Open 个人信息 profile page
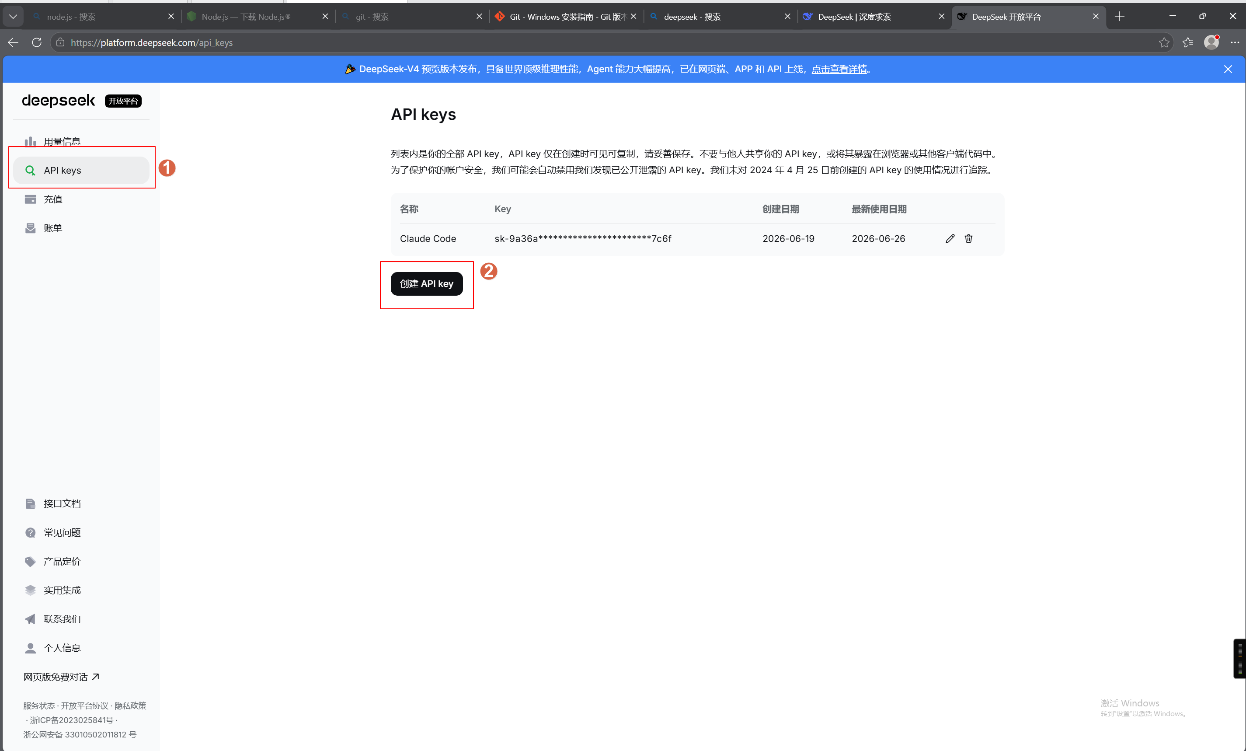 (x=81, y=647)
